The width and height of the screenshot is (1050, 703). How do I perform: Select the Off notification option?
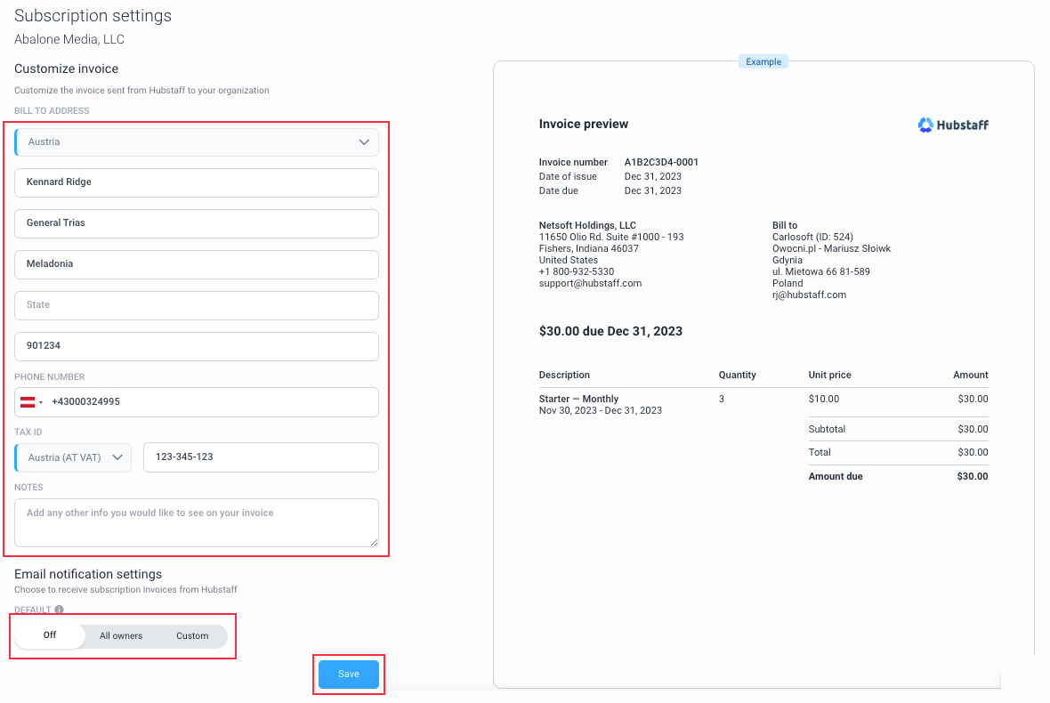(50, 635)
